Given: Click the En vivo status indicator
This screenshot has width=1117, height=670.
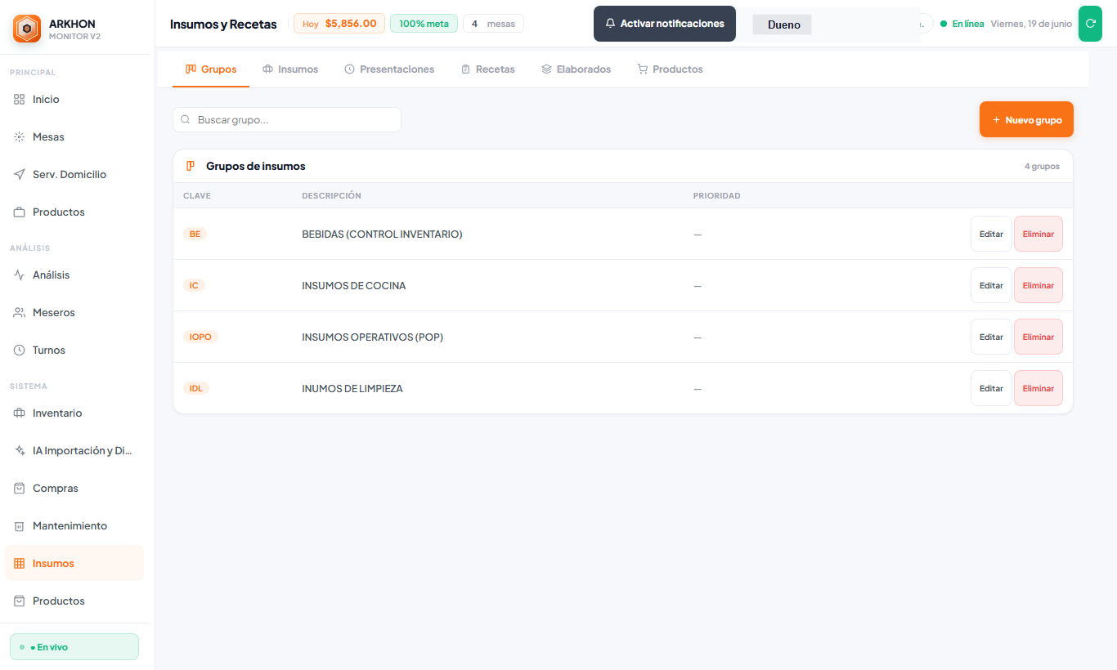Looking at the screenshot, I should [x=74, y=646].
